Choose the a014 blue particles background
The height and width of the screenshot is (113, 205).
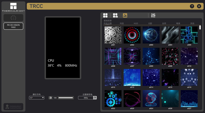coord(151,77)
